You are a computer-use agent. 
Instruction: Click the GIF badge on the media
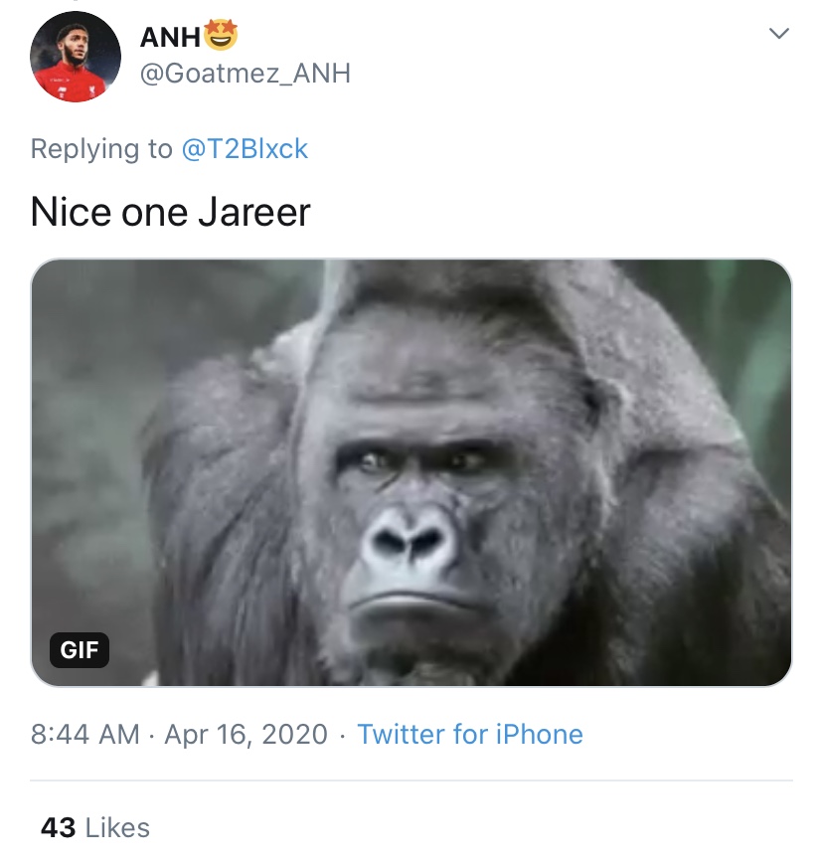pos(80,649)
